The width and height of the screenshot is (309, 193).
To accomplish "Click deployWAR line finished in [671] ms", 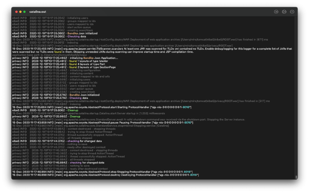I will coord(140,40).
